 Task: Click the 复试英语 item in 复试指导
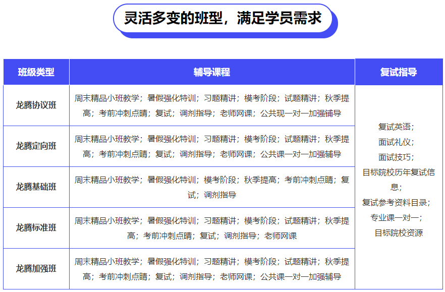tap(398, 127)
